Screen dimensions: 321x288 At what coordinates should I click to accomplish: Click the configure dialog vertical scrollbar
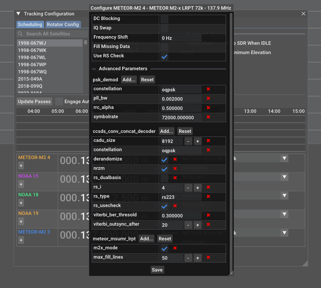pyautogui.click(x=231, y=143)
